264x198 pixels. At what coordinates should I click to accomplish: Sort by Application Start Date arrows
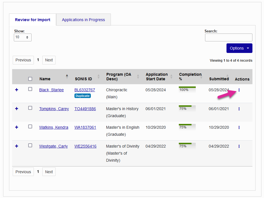(171, 77)
